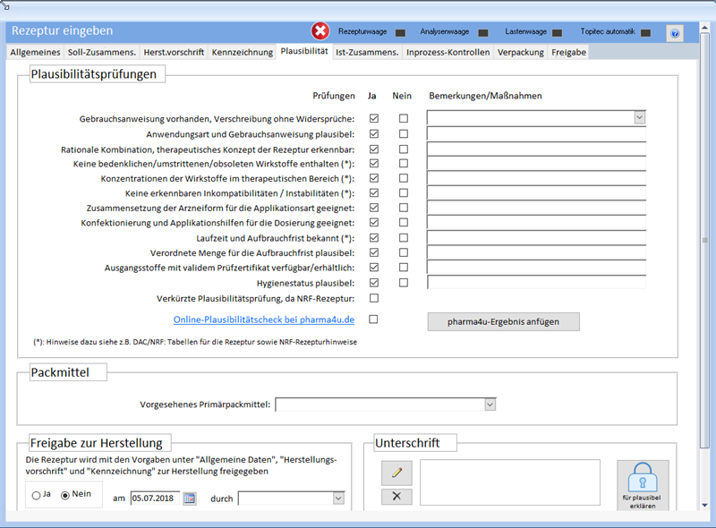
Task: Click the Topitec automatik status indicator
Action: 644,33
